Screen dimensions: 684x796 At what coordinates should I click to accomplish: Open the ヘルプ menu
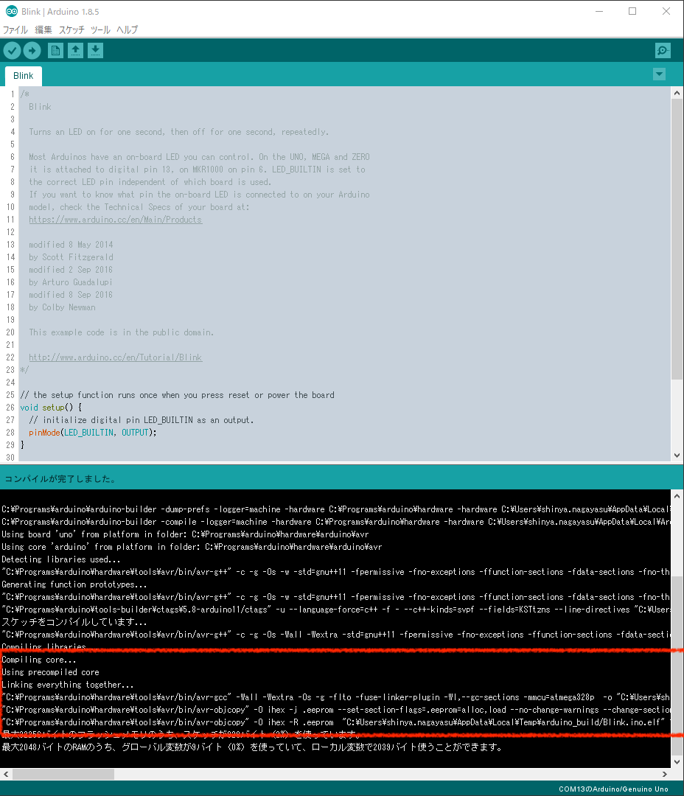pos(127,30)
